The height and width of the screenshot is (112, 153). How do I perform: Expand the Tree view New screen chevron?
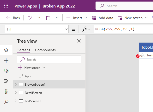pos(44,68)
